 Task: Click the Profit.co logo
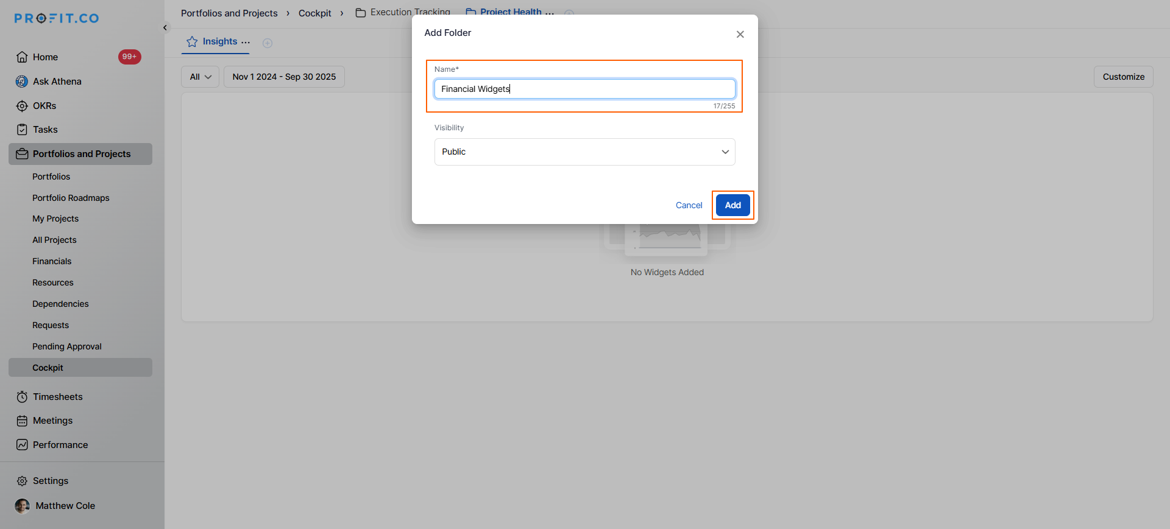coord(57,18)
